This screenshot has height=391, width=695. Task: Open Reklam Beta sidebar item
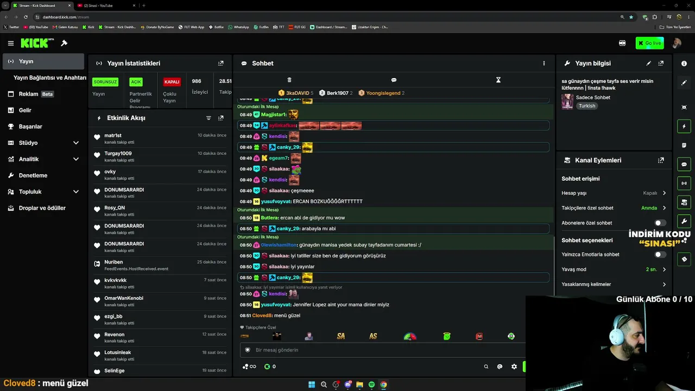(x=43, y=94)
